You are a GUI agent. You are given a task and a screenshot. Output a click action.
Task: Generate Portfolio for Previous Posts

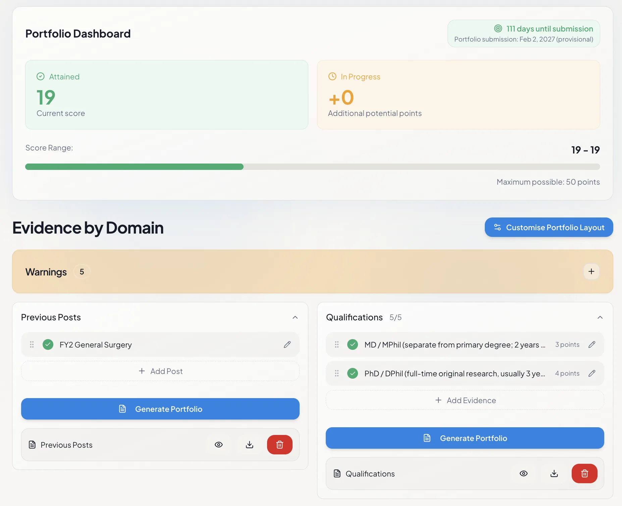coord(160,409)
